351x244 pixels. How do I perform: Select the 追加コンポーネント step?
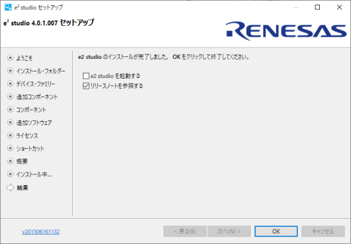coord(36,97)
